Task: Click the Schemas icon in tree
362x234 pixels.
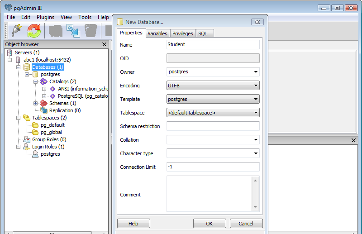Action: (x=44, y=103)
